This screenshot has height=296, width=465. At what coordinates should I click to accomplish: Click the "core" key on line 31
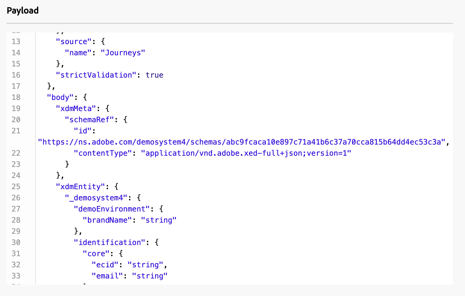[x=96, y=253]
